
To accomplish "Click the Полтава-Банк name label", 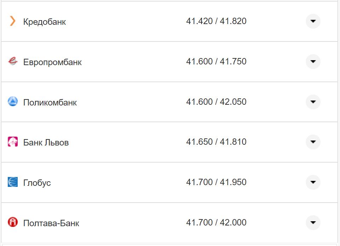I will click(x=51, y=223).
